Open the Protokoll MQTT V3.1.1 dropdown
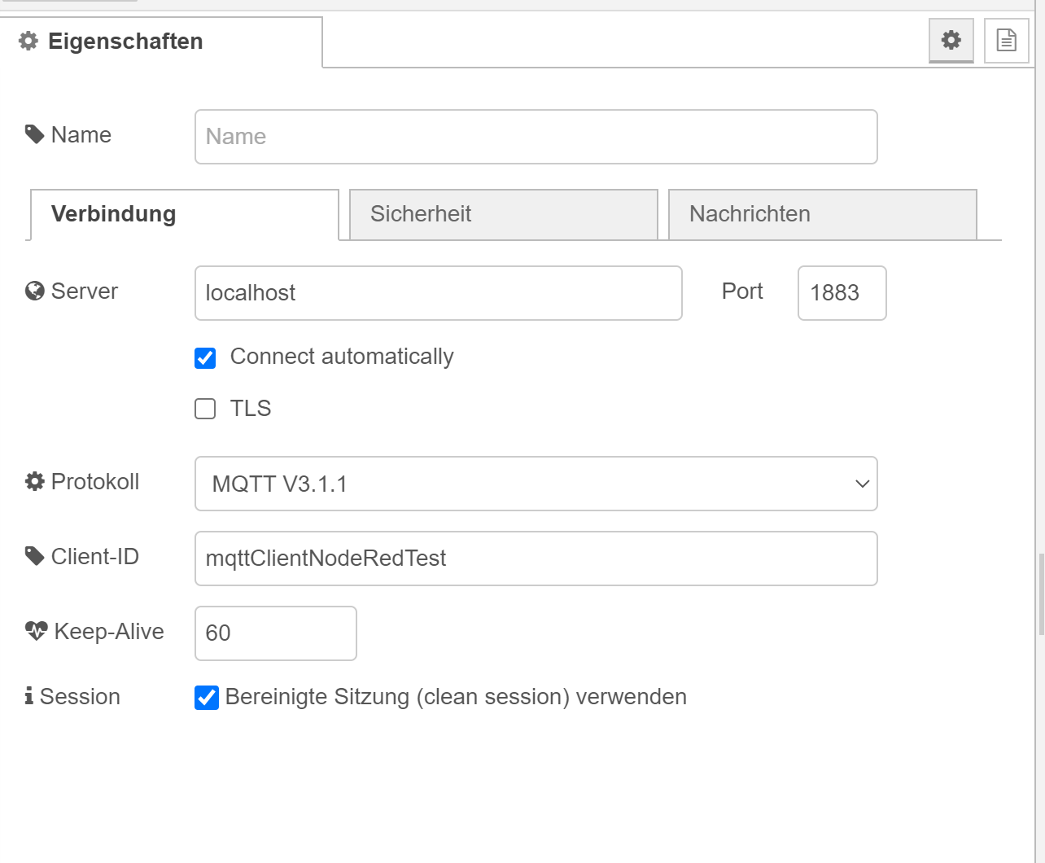This screenshot has width=1045, height=863. (x=536, y=484)
